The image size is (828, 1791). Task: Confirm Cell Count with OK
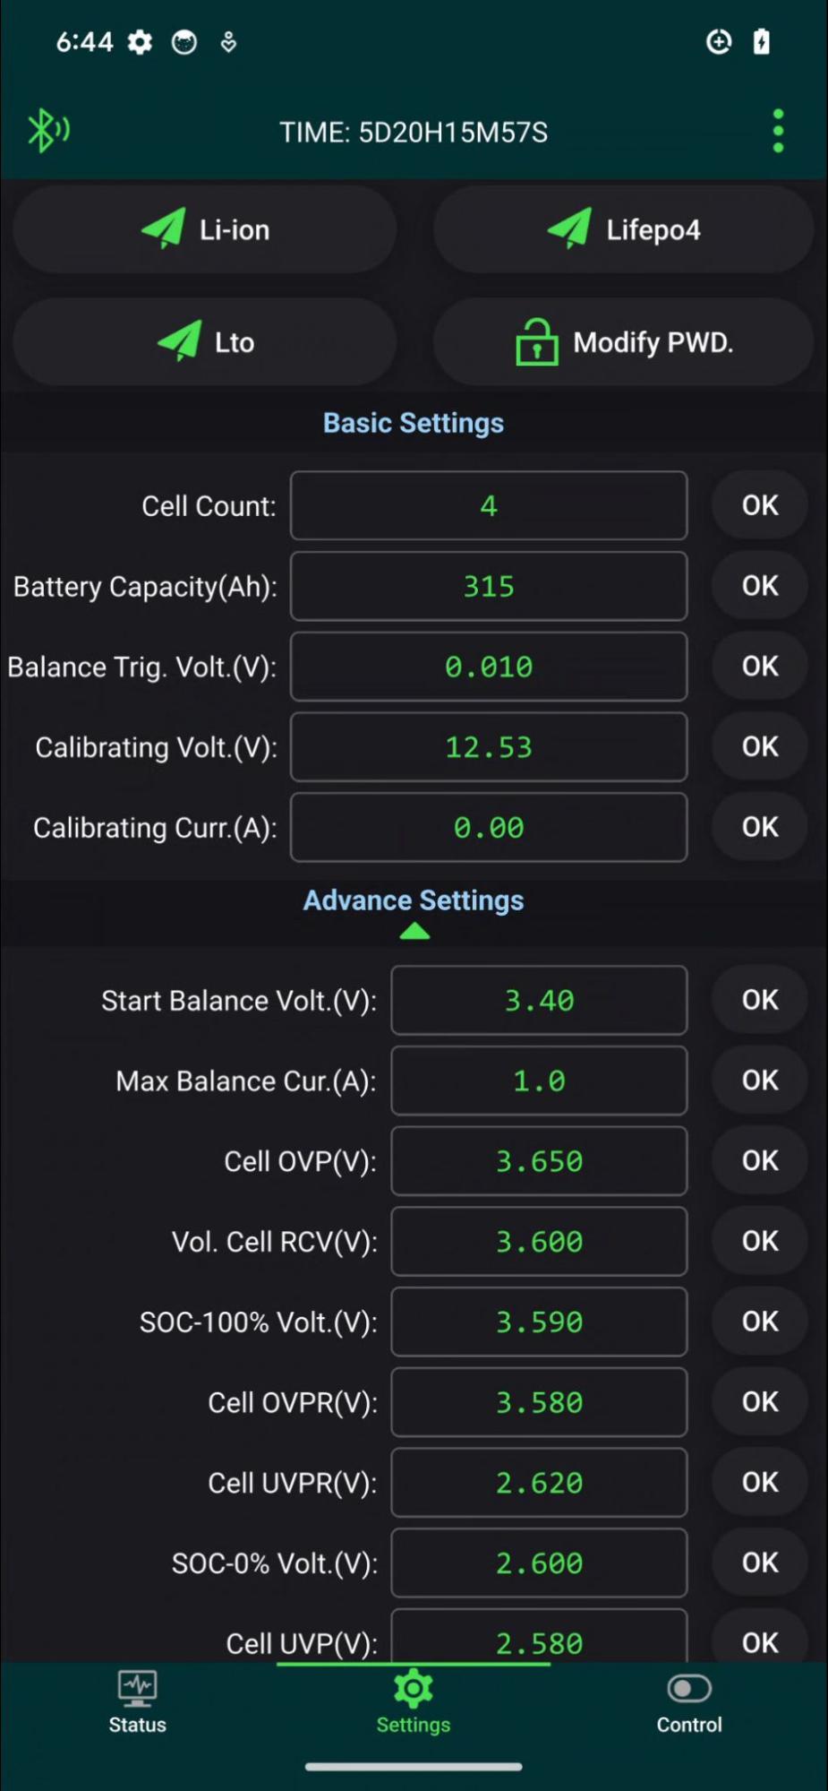[x=759, y=505]
